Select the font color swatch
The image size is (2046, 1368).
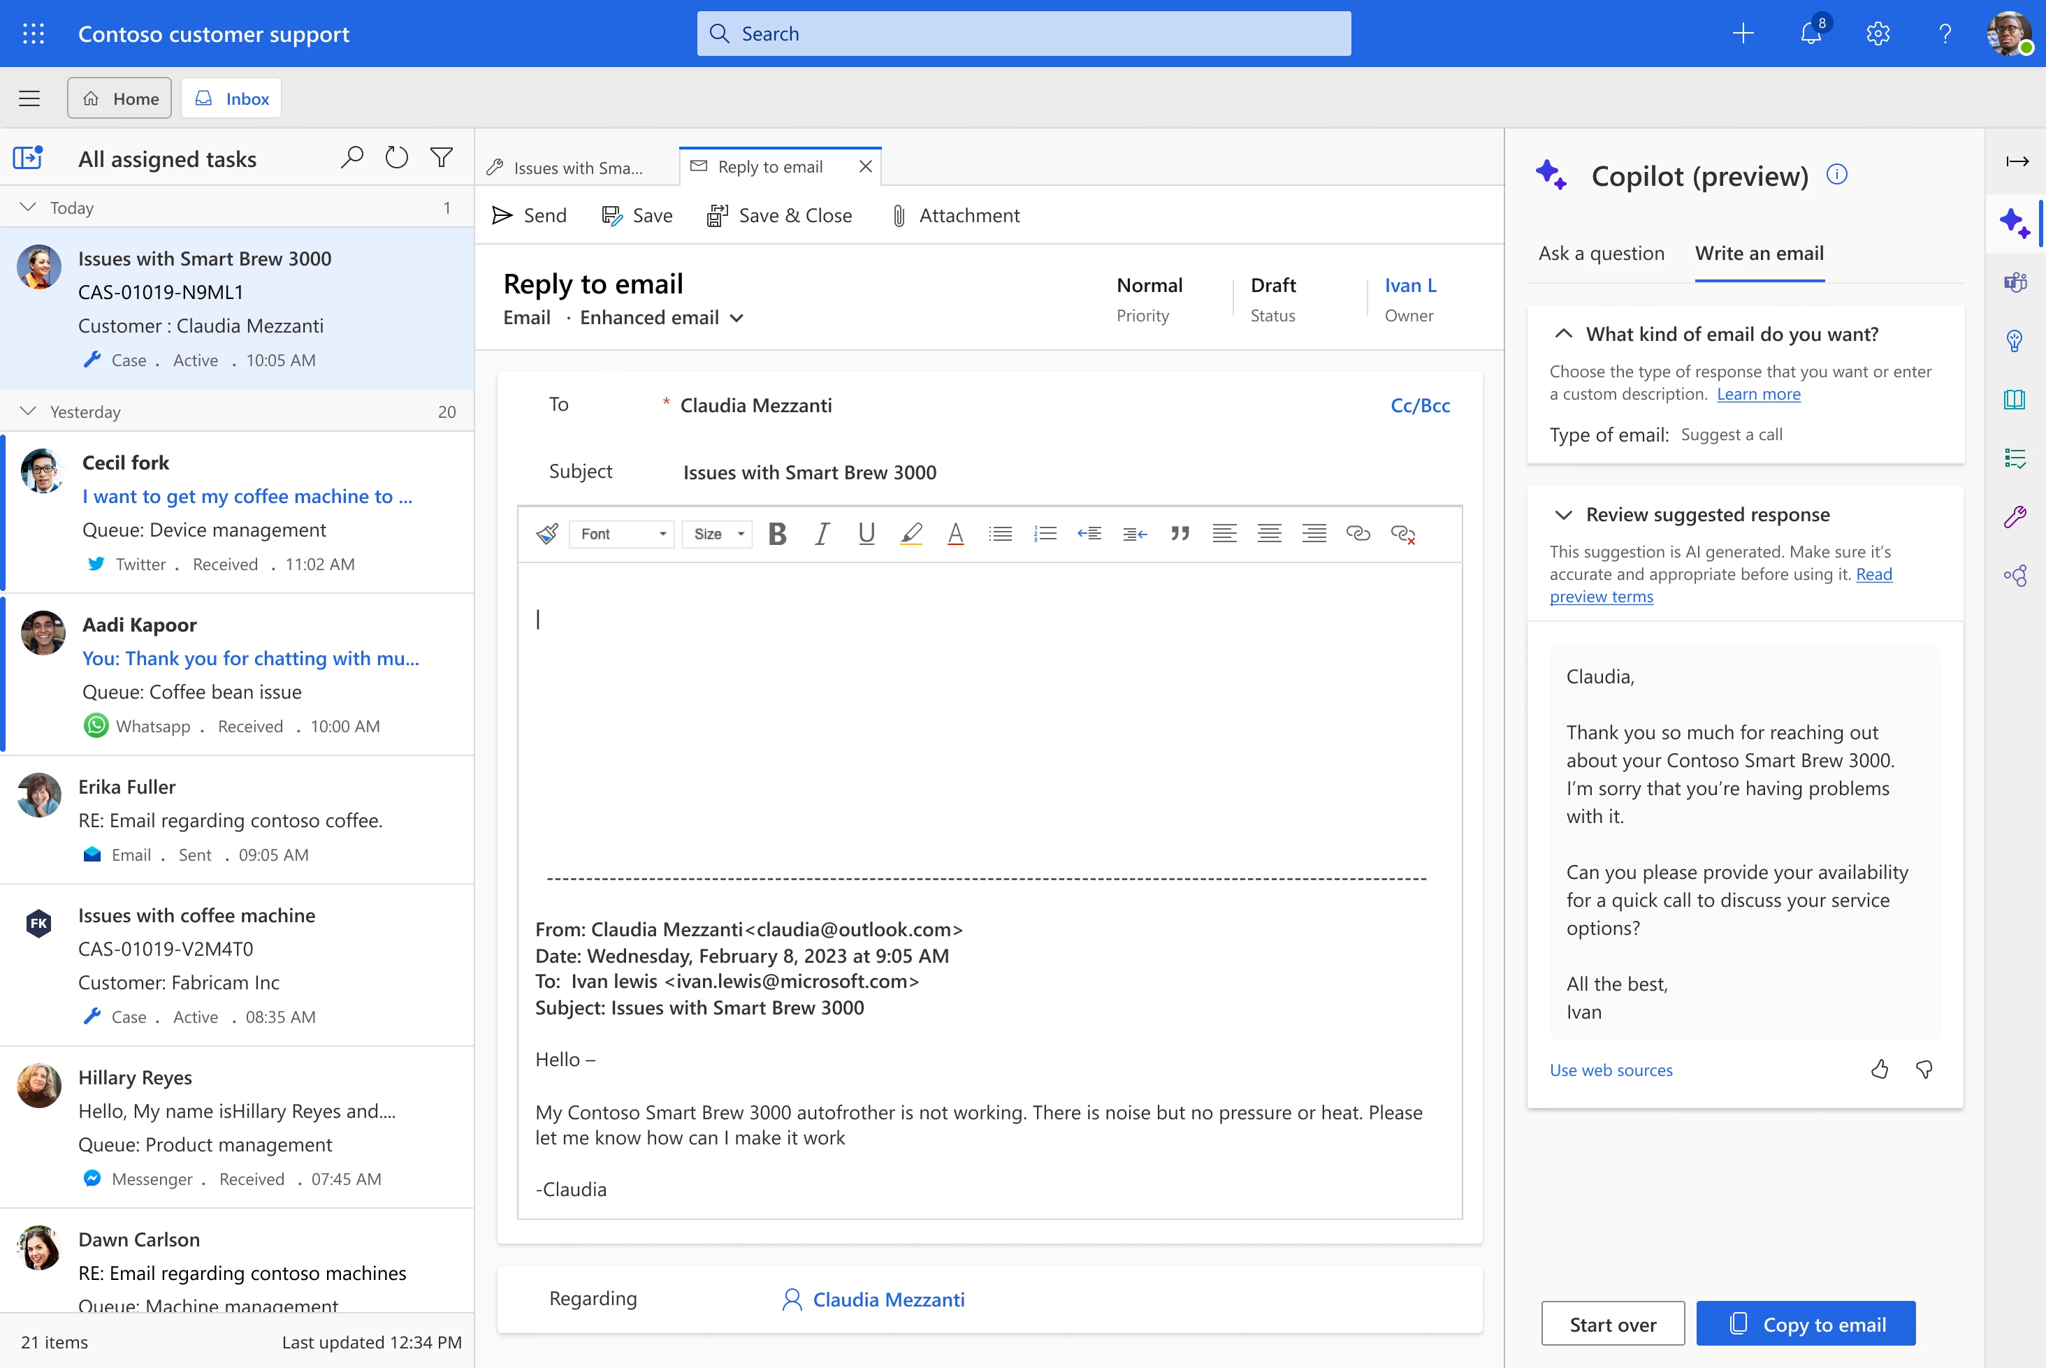(x=955, y=533)
